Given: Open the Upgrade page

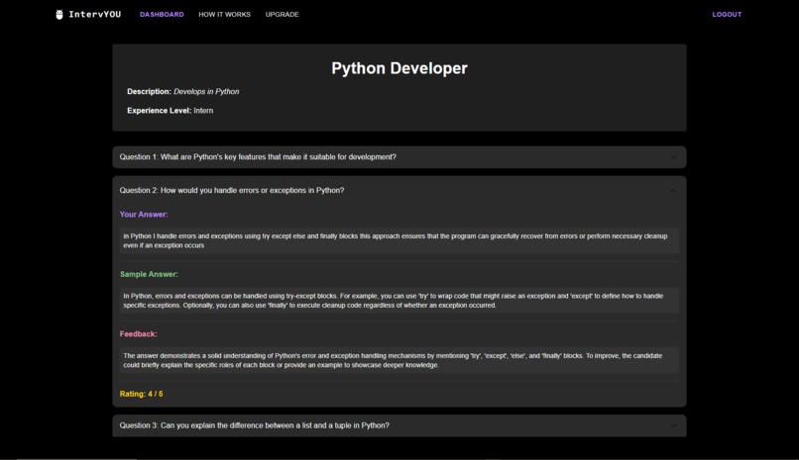Looking at the screenshot, I should click(x=282, y=14).
